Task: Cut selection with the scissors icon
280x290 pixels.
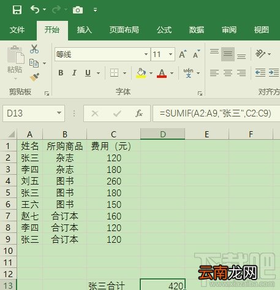Action: [34, 49]
